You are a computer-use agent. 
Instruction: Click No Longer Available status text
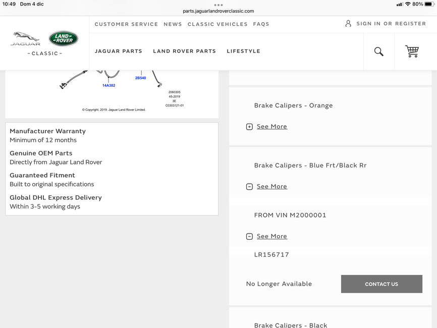point(279,284)
